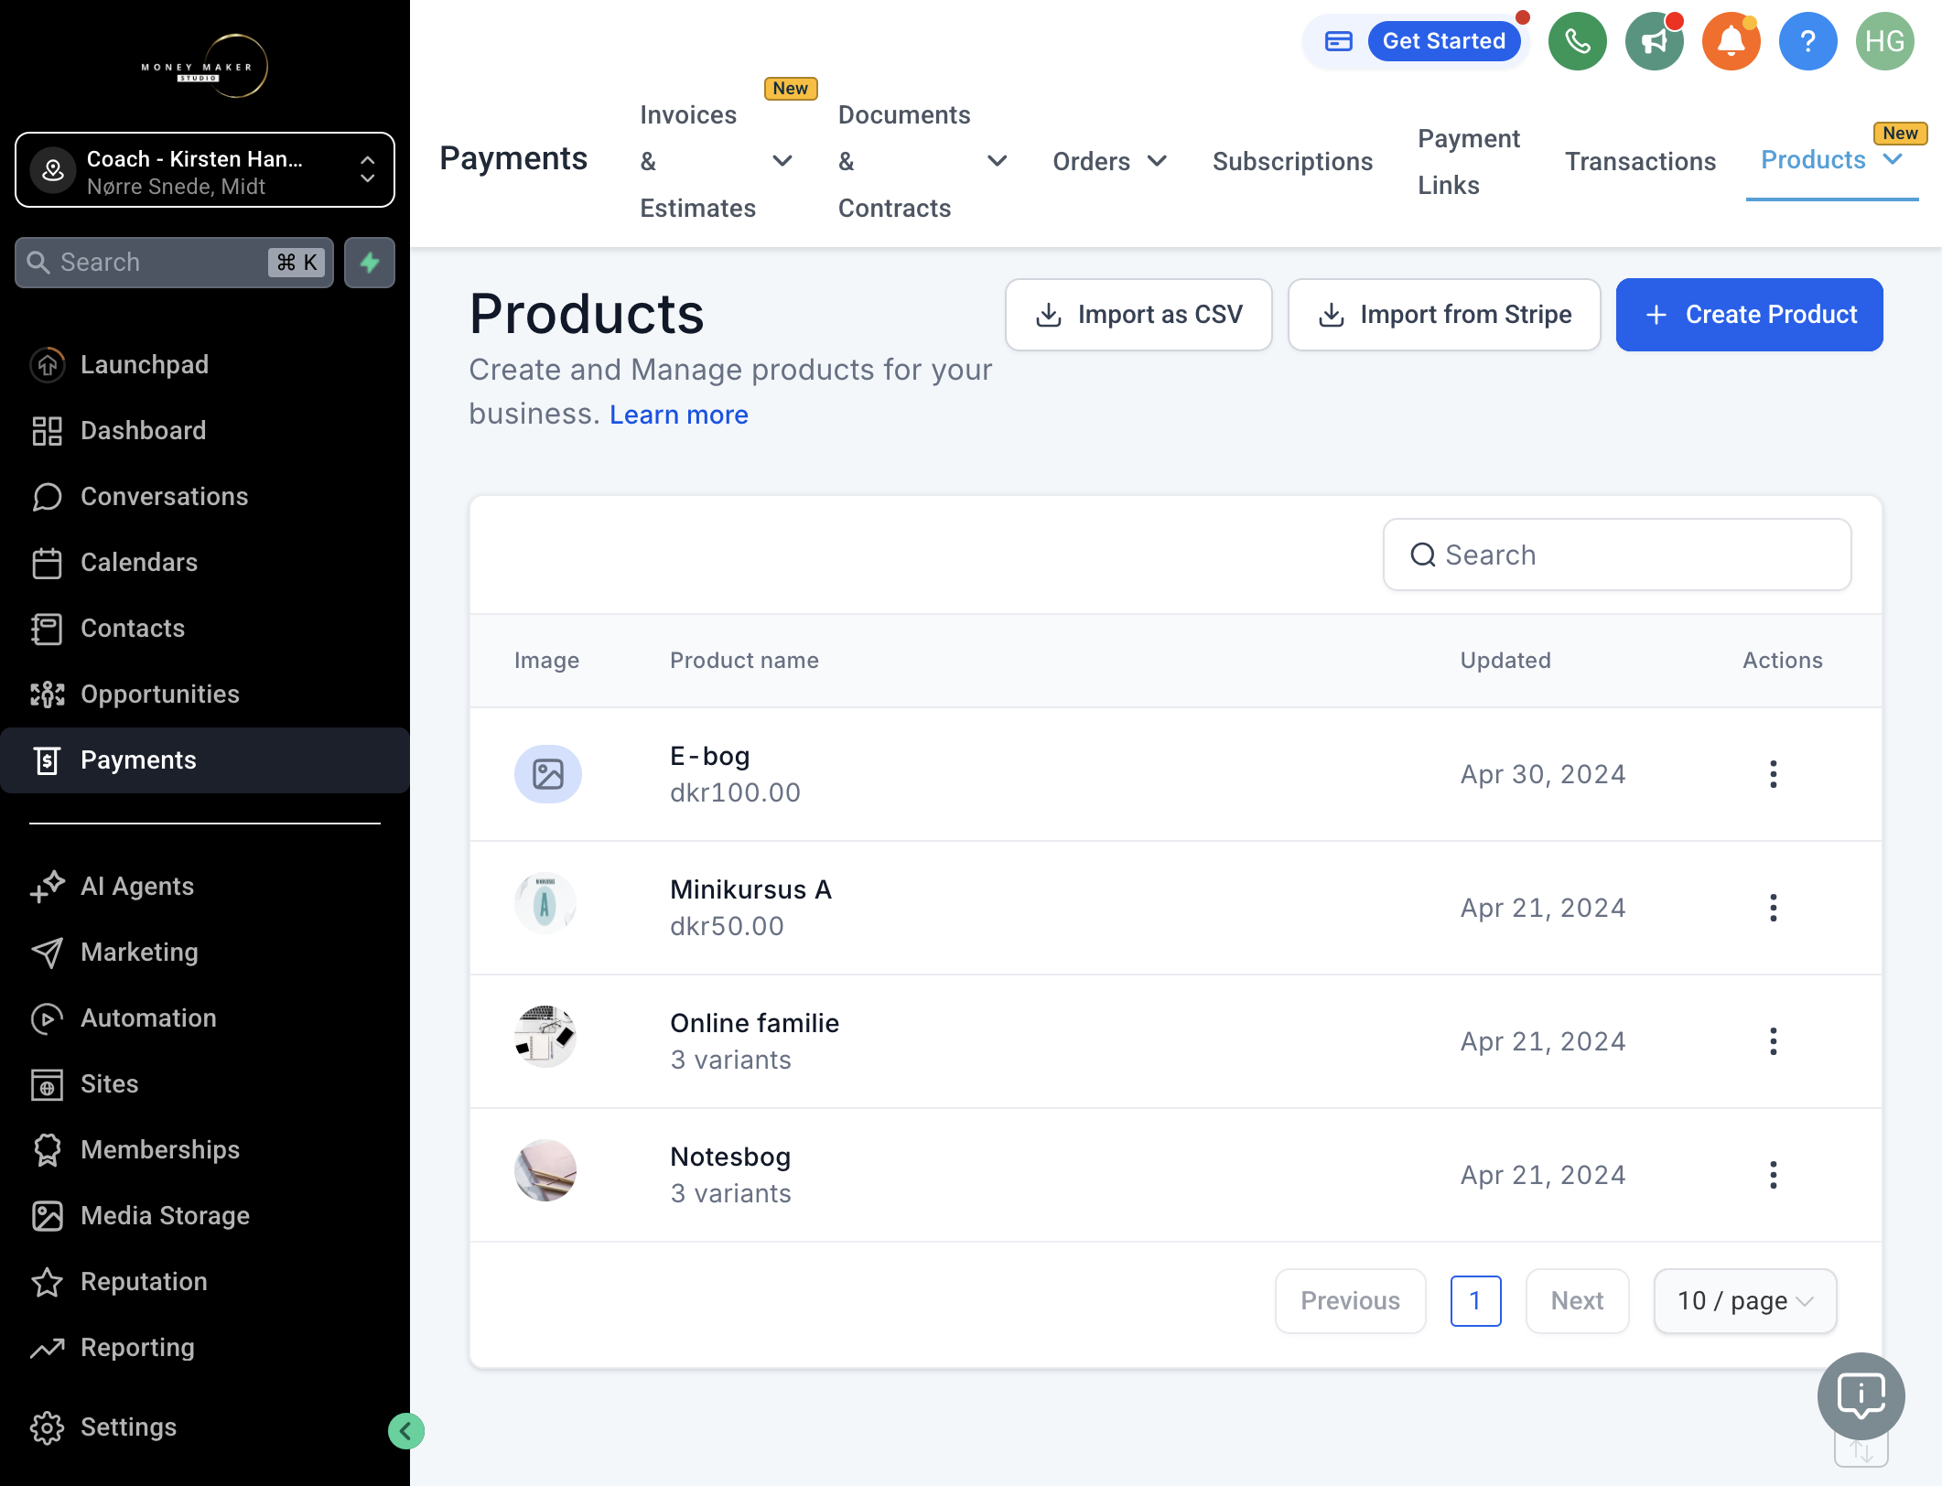Go to Dashboard in the sidebar
The height and width of the screenshot is (1486, 1942).
205,430
